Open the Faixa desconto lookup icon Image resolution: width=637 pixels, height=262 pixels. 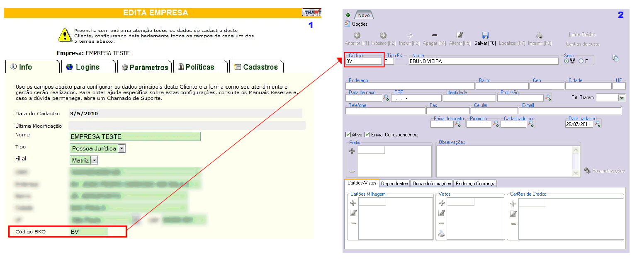click(x=458, y=124)
